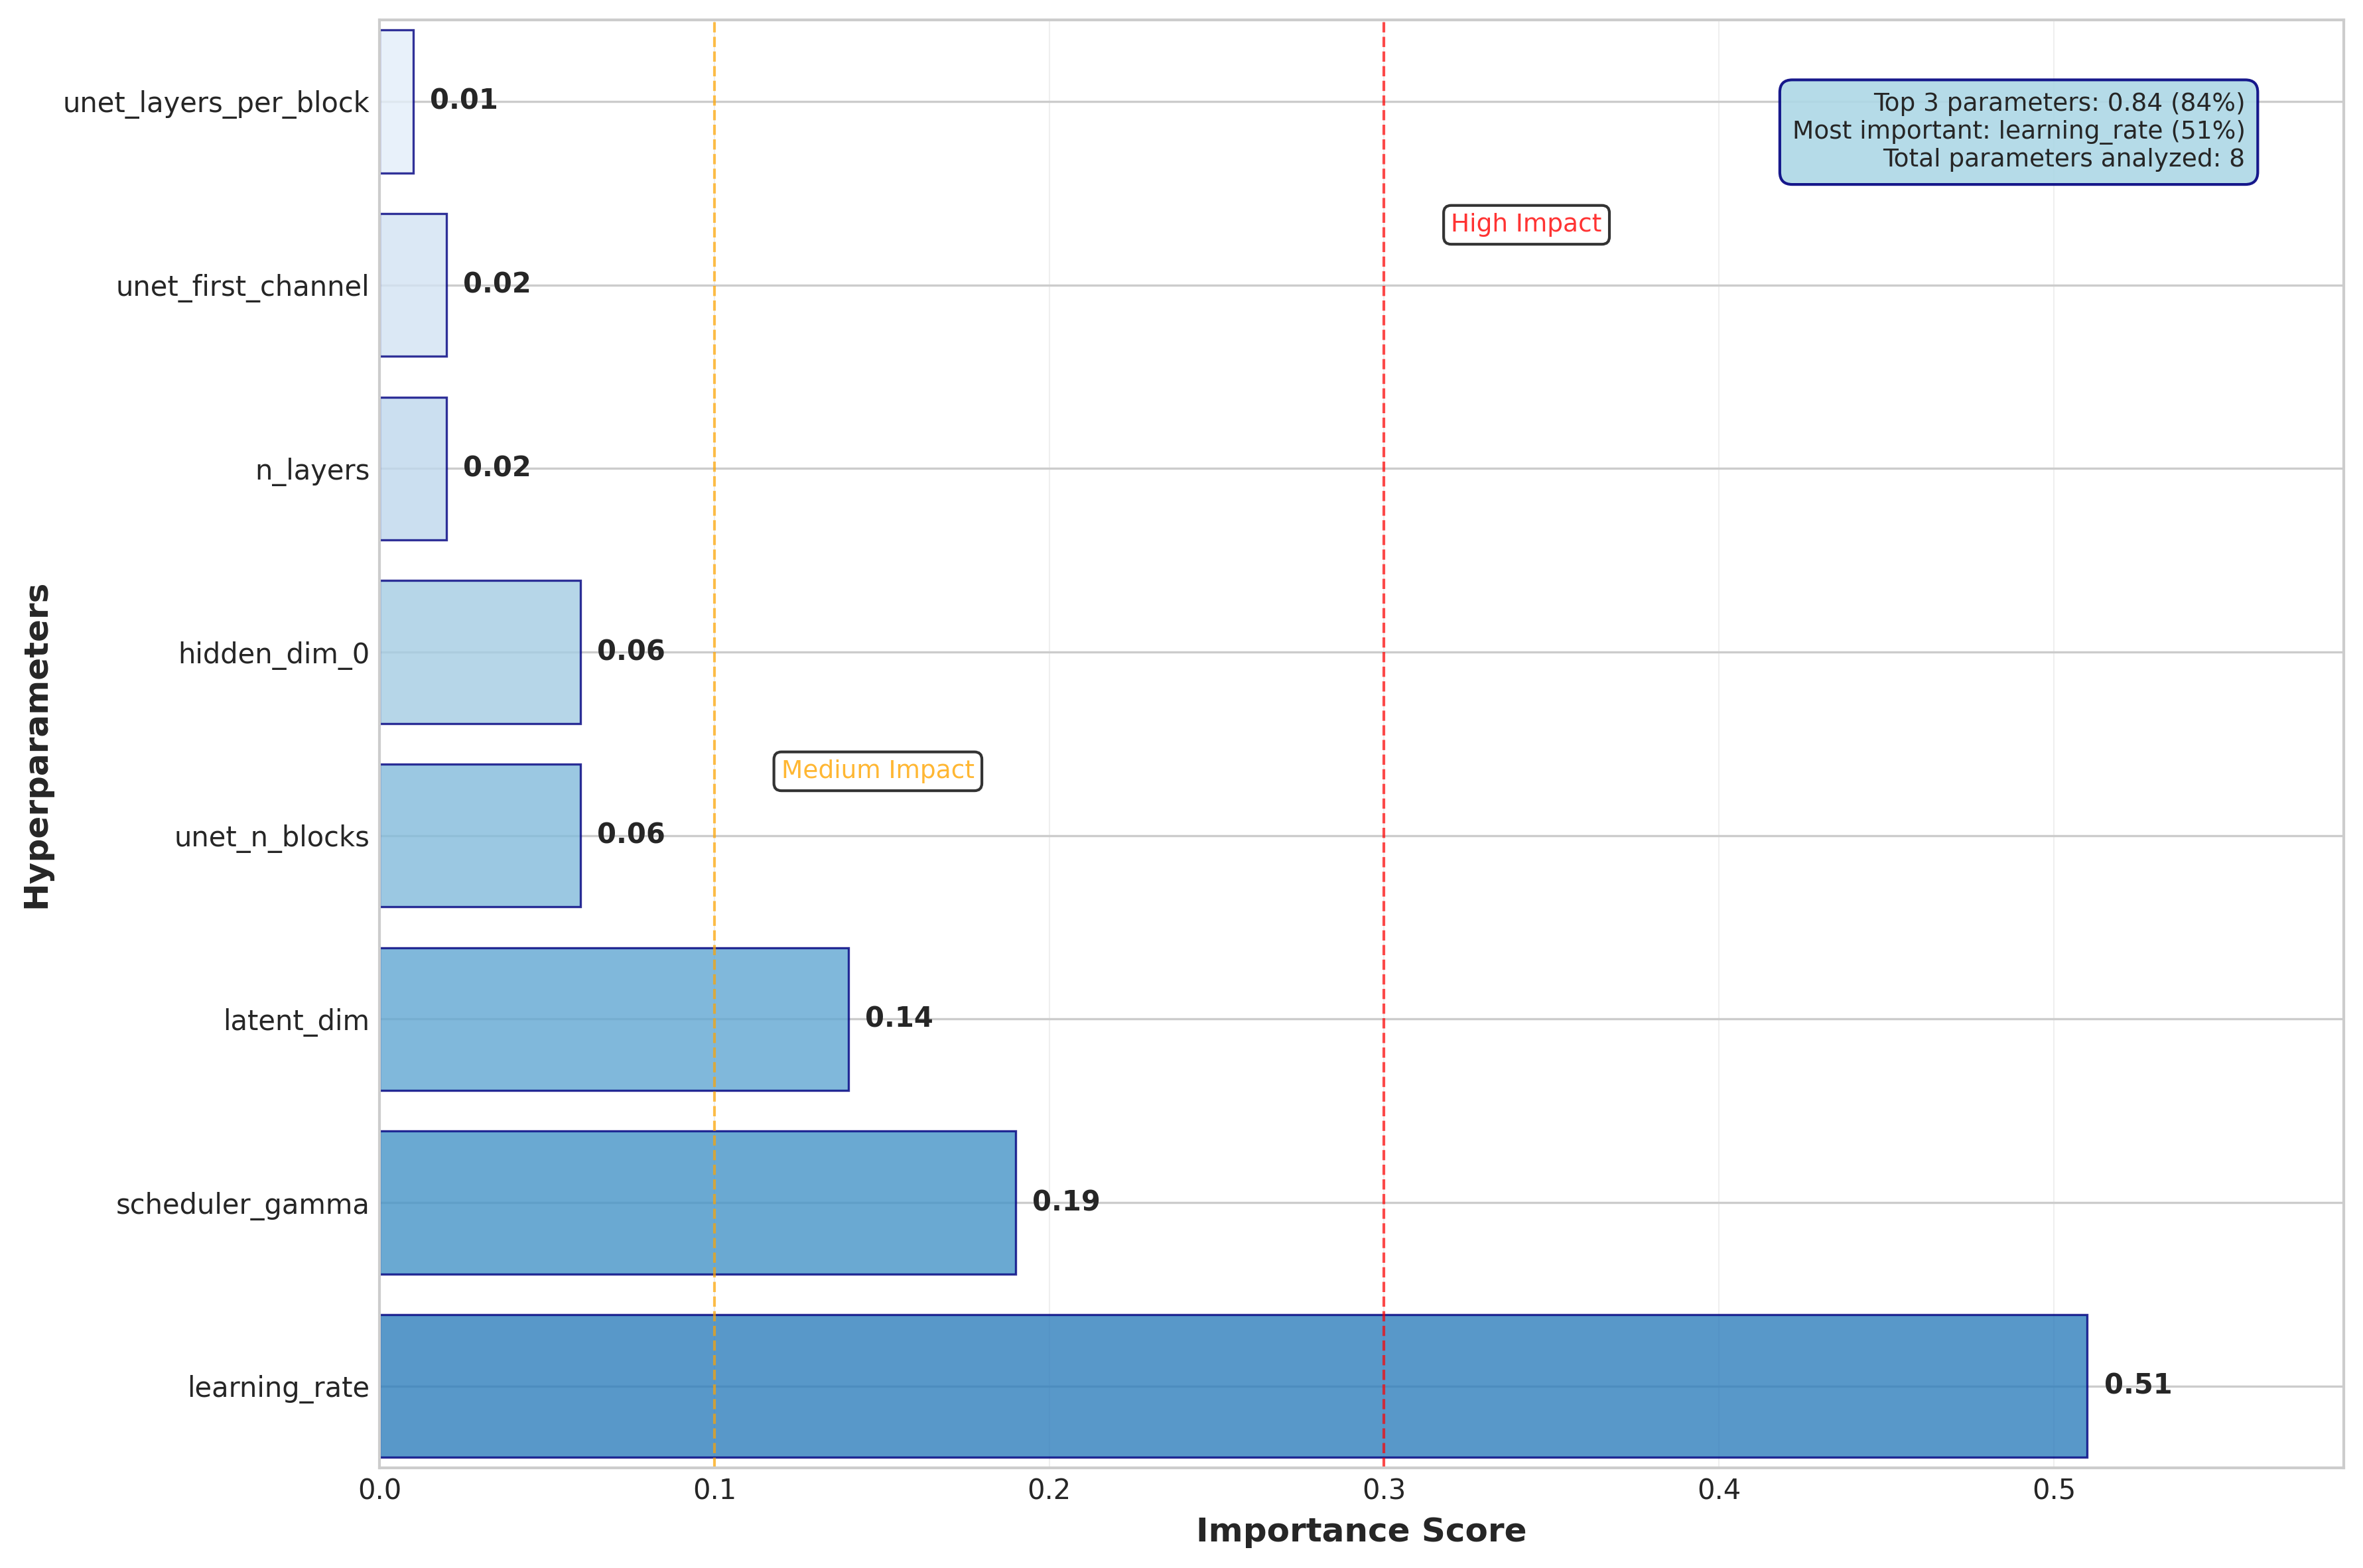Click the 0.5 x-axis tick label
Image resolution: width=2363 pixels, height=1568 pixels.
tap(2053, 1491)
